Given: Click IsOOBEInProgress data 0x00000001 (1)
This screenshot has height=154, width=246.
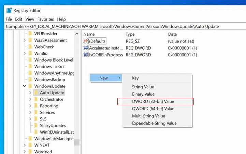Looking at the screenshot, I should [182, 55].
